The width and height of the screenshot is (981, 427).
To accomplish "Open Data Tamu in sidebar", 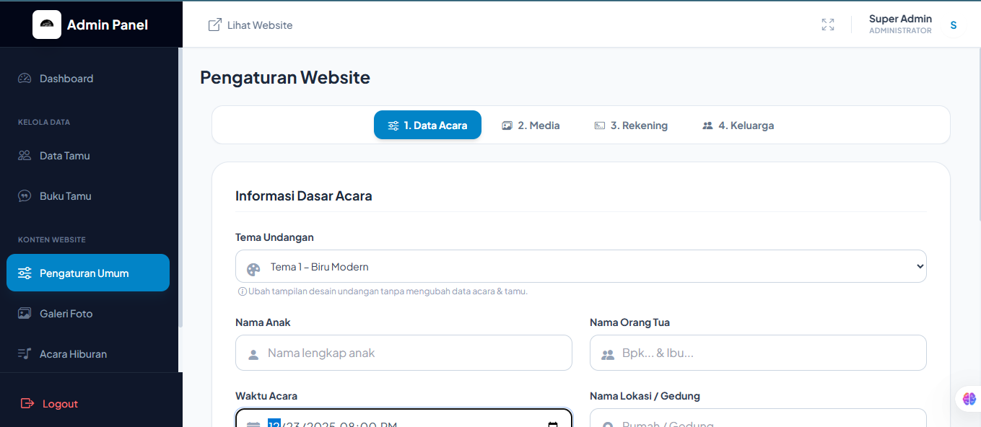I will (x=64, y=156).
